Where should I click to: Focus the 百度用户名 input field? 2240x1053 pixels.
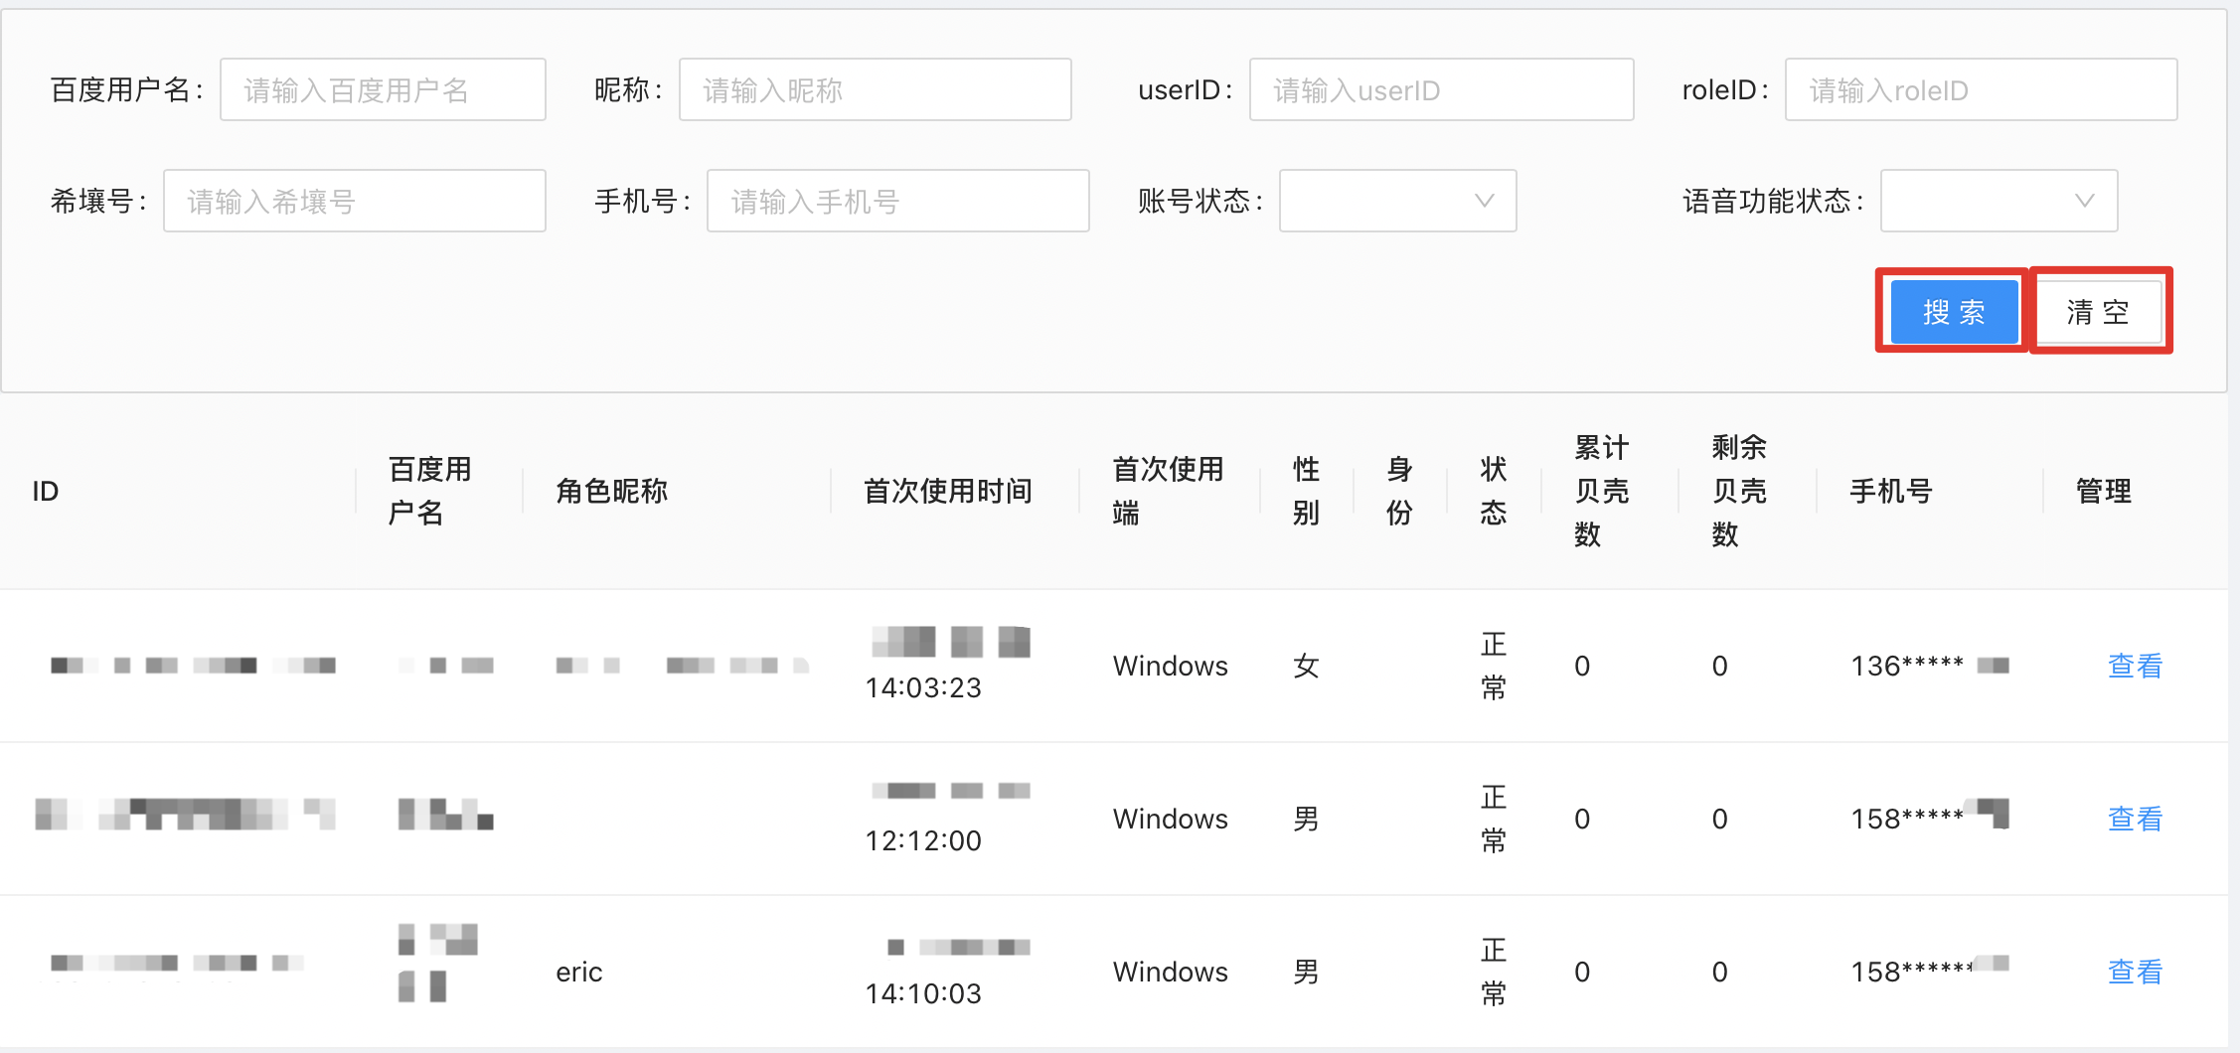pyautogui.click(x=383, y=90)
